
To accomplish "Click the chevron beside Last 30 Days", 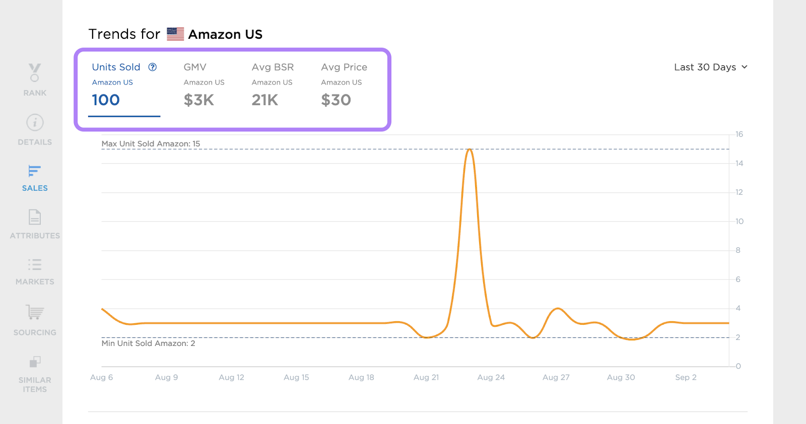I will click(x=745, y=67).
